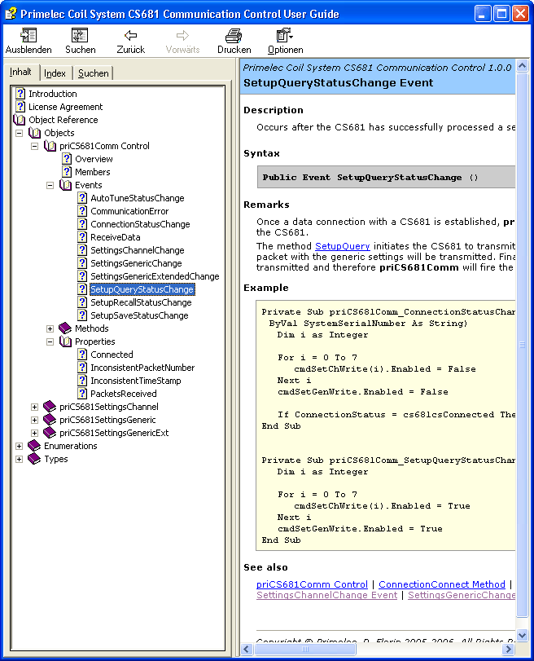Collapse the Objects tree node
534x661 pixels.
tap(19, 133)
